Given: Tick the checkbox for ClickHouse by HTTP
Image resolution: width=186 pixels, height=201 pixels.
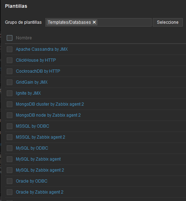Looking at the screenshot, I should pyautogui.click(x=10, y=60).
